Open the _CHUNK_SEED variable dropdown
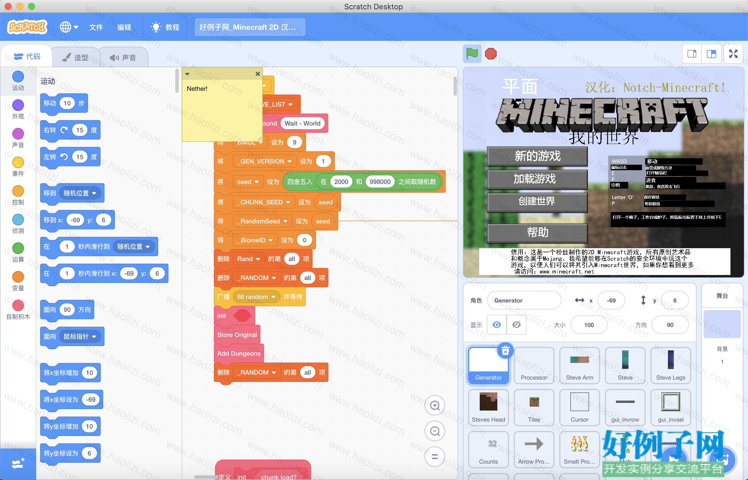This screenshot has width=748, height=480. click(263, 202)
